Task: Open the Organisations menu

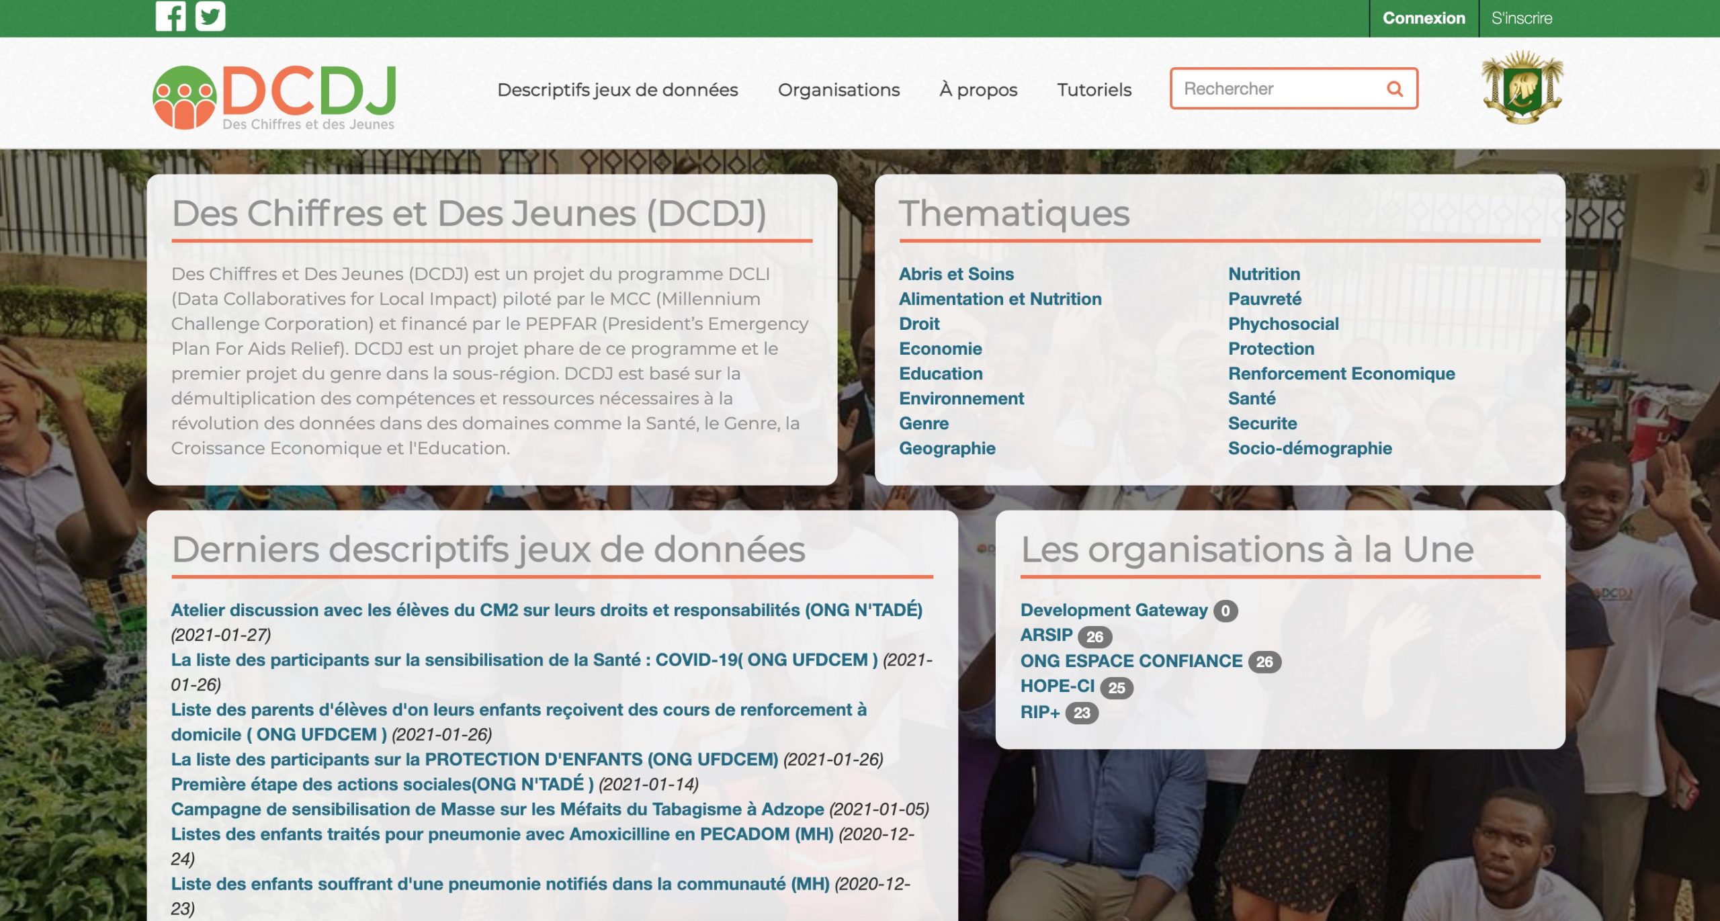Action: pyautogui.click(x=839, y=89)
